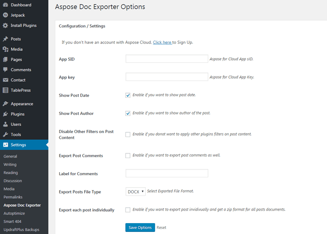Screen dimensions: 327x234
Task: Click the Jetpack sidebar icon
Action: (5, 15)
